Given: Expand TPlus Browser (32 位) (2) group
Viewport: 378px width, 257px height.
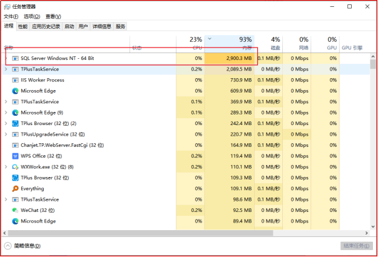Looking at the screenshot, I should click(x=6, y=123).
